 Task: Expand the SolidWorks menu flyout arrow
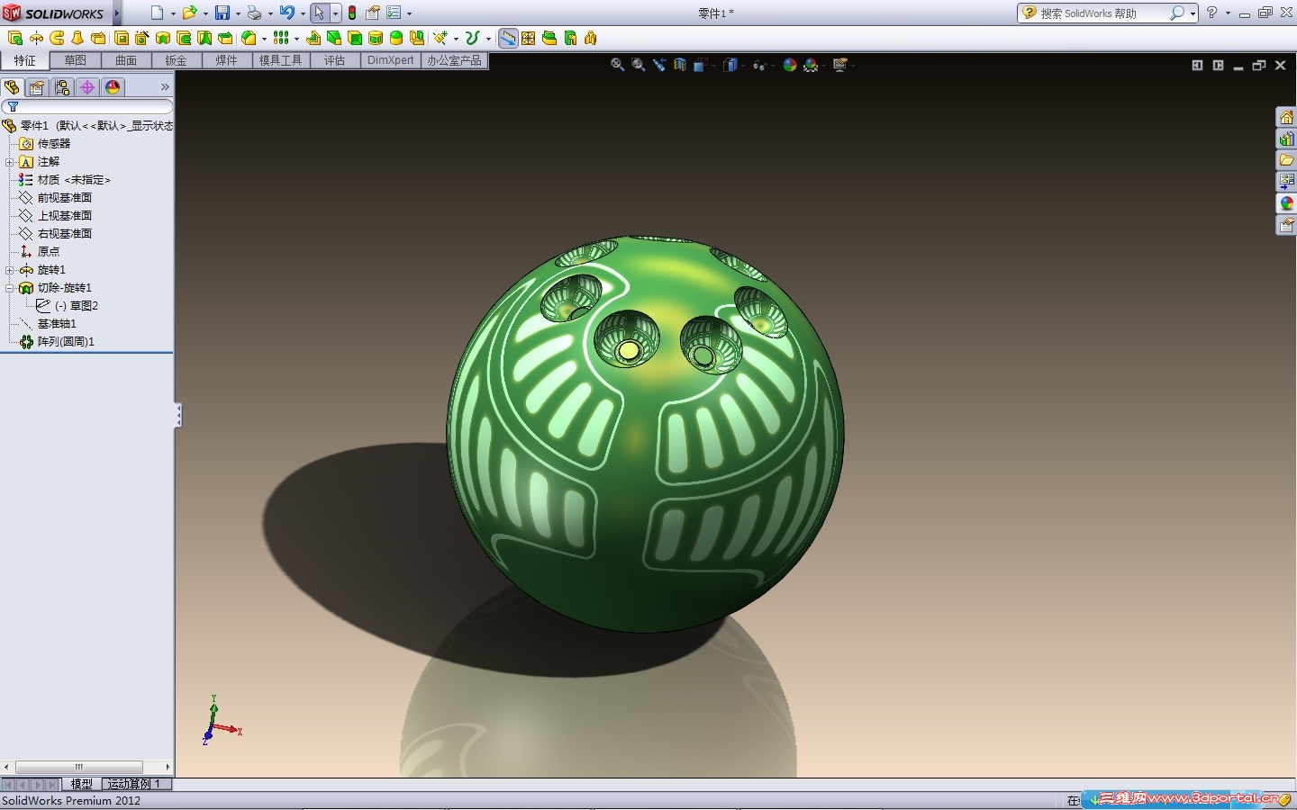(117, 13)
